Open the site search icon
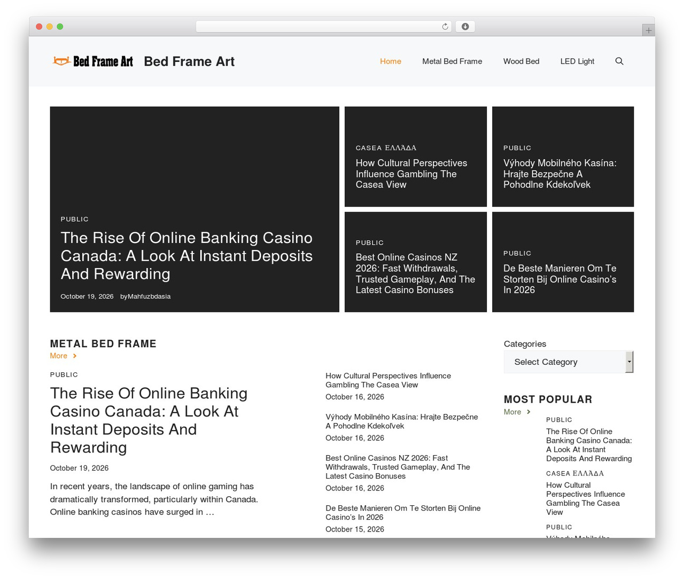This screenshot has width=684, height=579. (619, 61)
